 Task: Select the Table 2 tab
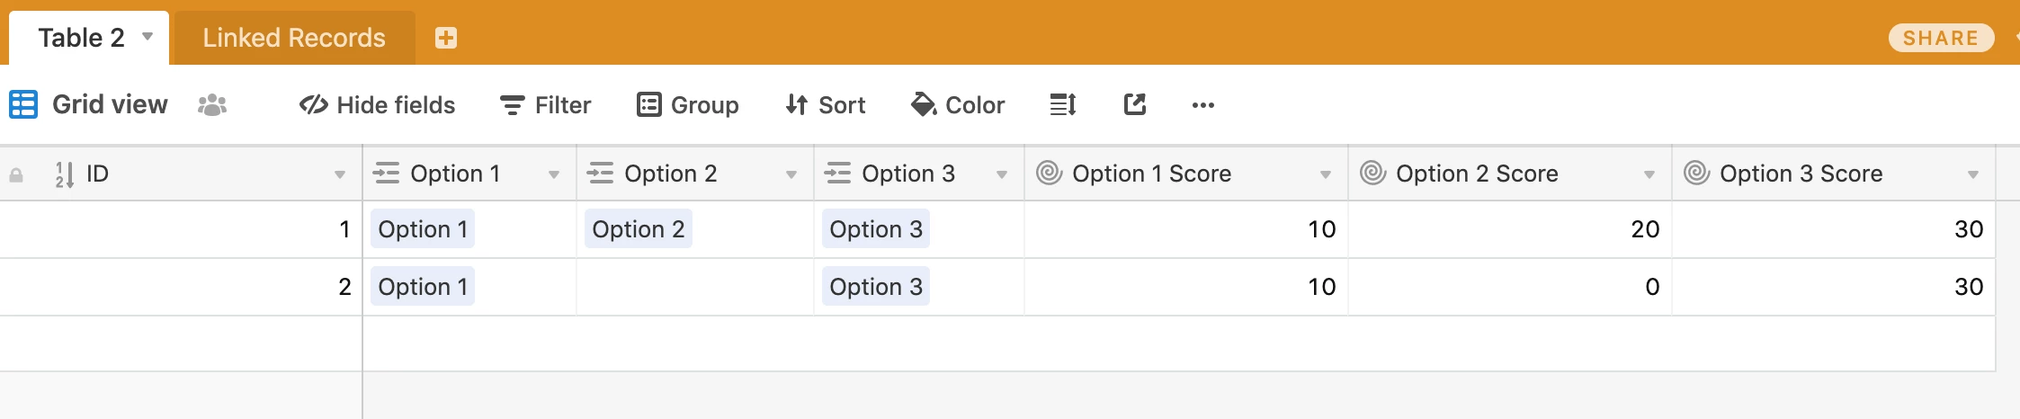point(82,38)
